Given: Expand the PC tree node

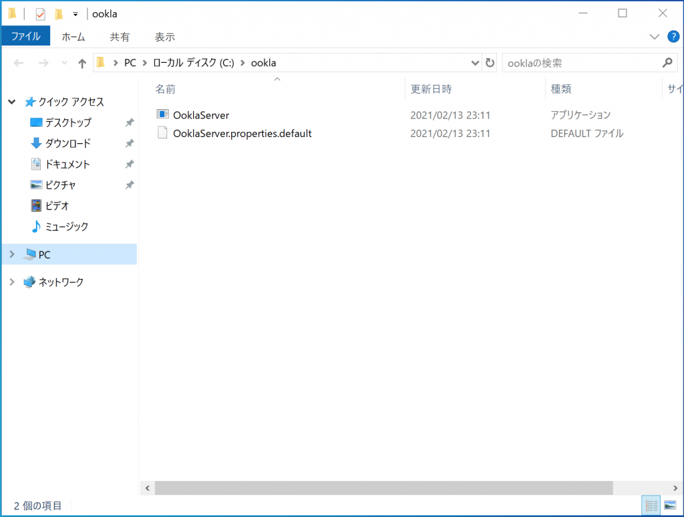Looking at the screenshot, I should click(12, 254).
